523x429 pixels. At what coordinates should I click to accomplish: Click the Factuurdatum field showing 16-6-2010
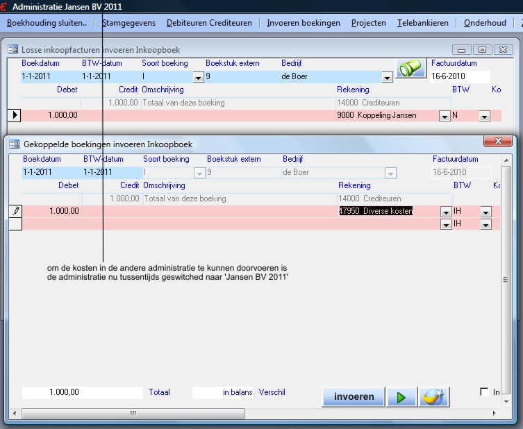[459, 76]
